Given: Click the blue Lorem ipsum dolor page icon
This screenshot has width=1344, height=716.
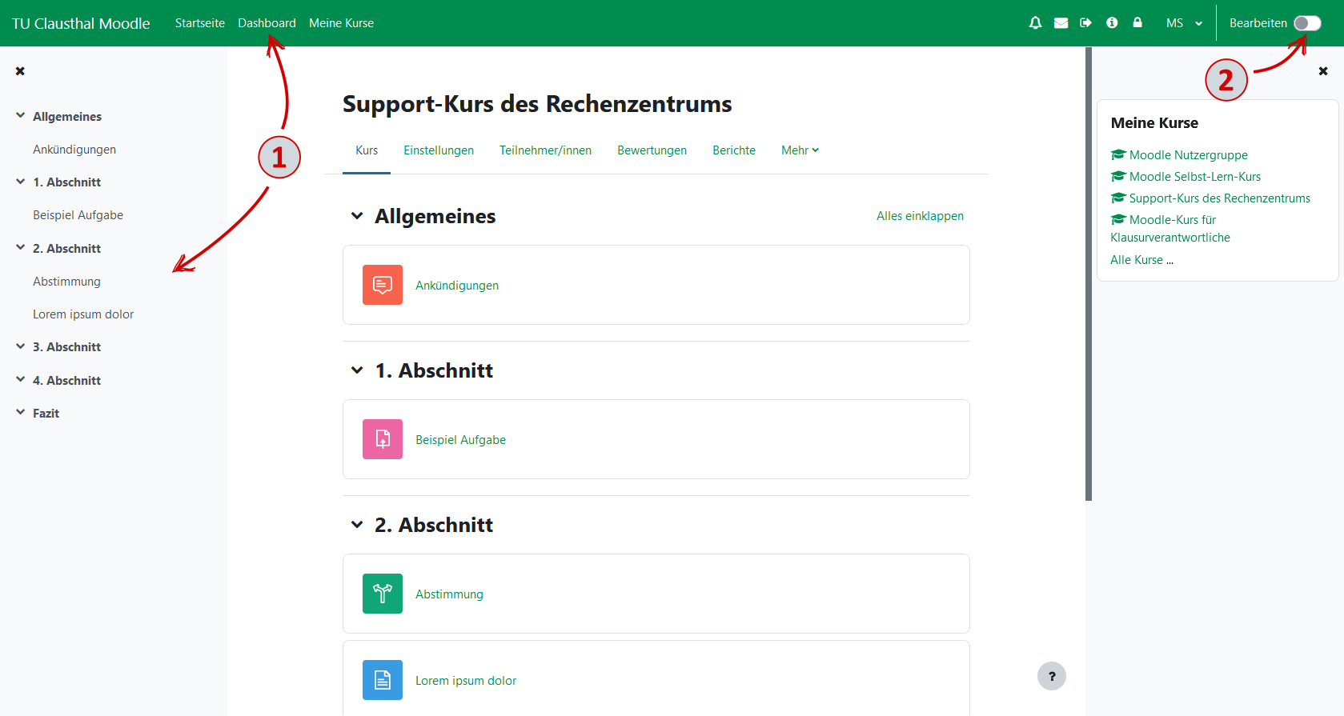Looking at the screenshot, I should click(x=383, y=680).
